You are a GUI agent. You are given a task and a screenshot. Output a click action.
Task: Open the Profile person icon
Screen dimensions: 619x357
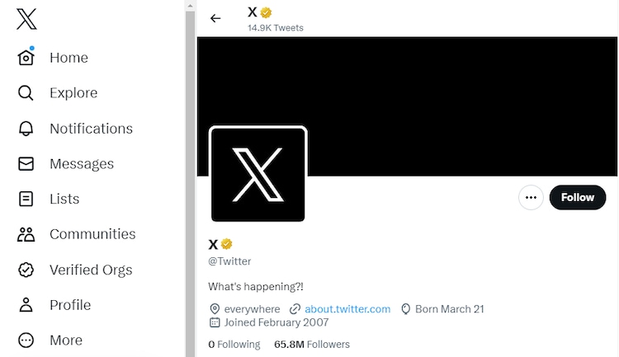[x=26, y=305]
